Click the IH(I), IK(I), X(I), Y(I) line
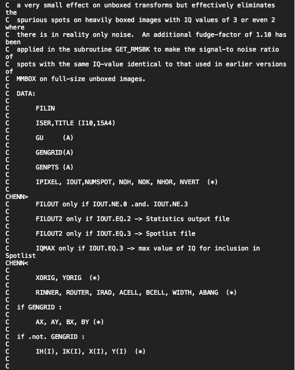Viewport: 295px width, 370px height. 90,352
